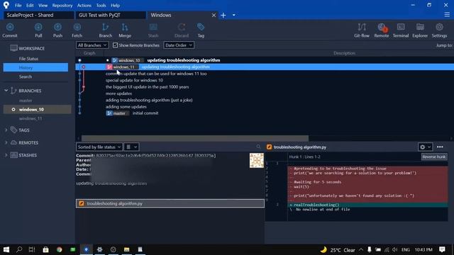Open the notification center icon

click(x=442, y=249)
